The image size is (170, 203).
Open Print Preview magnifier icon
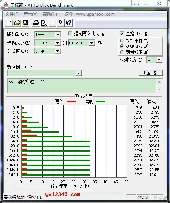[x=44, y=23]
